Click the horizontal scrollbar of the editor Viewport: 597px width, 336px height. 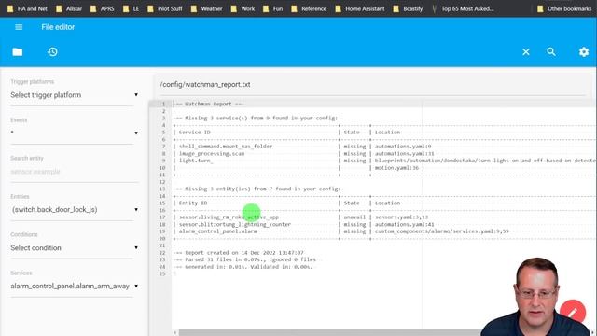pyautogui.click(x=329, y=332)
